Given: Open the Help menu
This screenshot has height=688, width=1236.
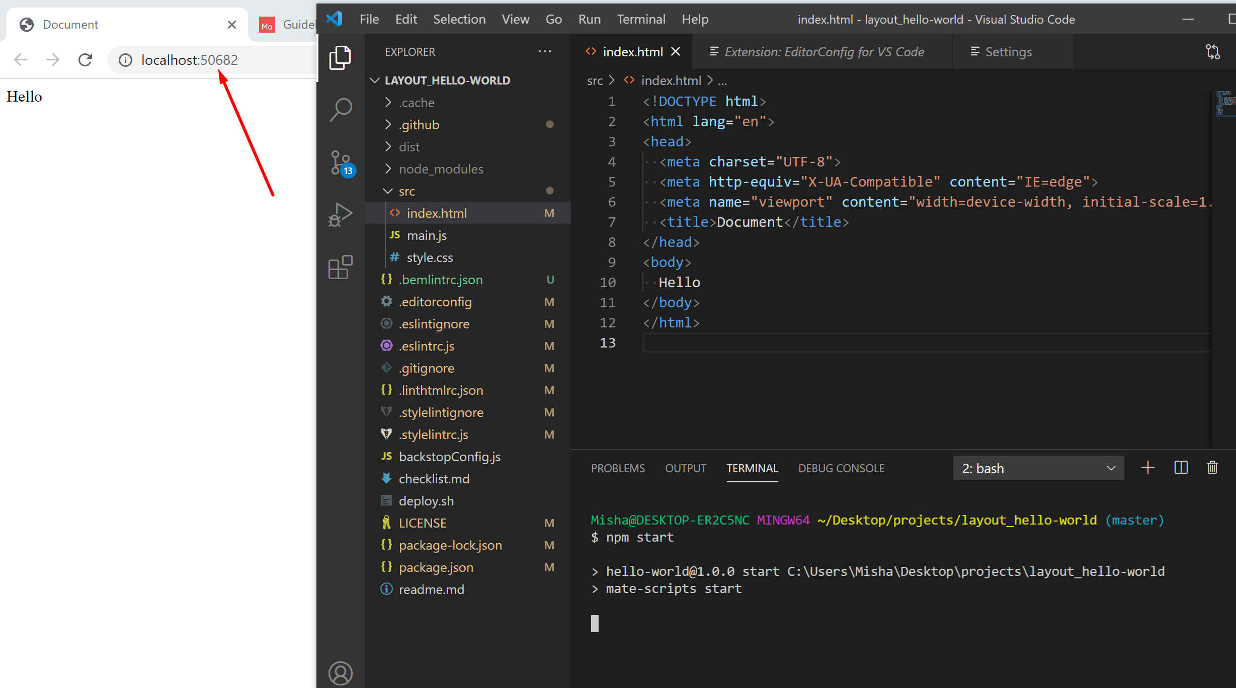Looking at the screenshot, I should tap(695, 19).
